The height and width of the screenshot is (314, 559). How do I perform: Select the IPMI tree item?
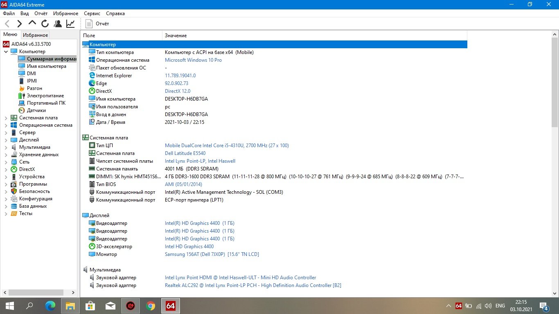pos(32,81)
